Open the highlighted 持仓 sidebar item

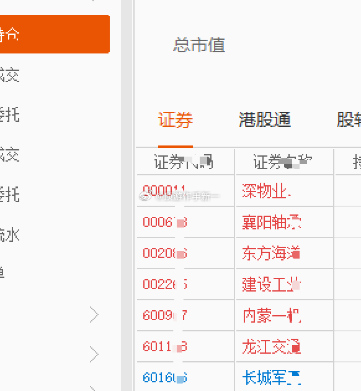coord(55,34)
